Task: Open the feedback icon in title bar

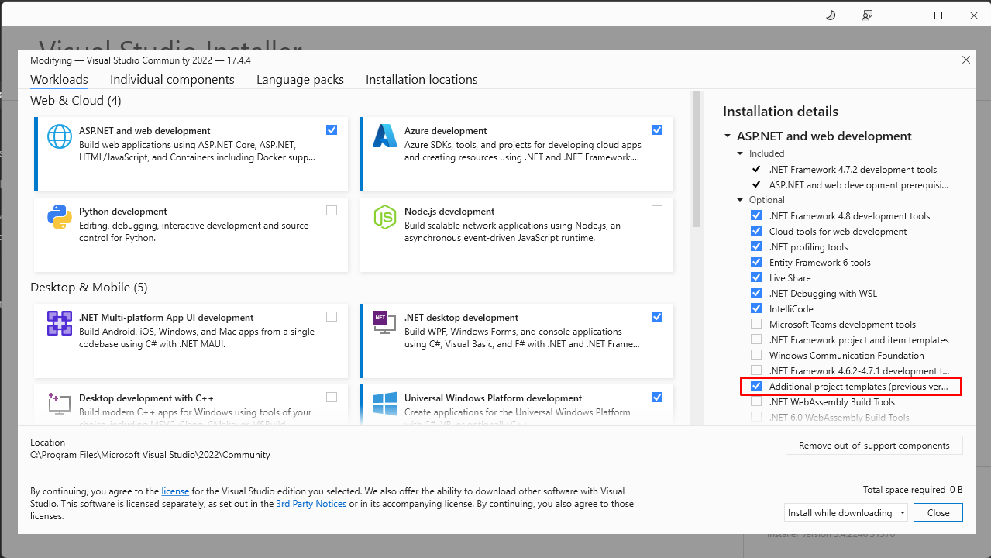Action: (867, 15)
